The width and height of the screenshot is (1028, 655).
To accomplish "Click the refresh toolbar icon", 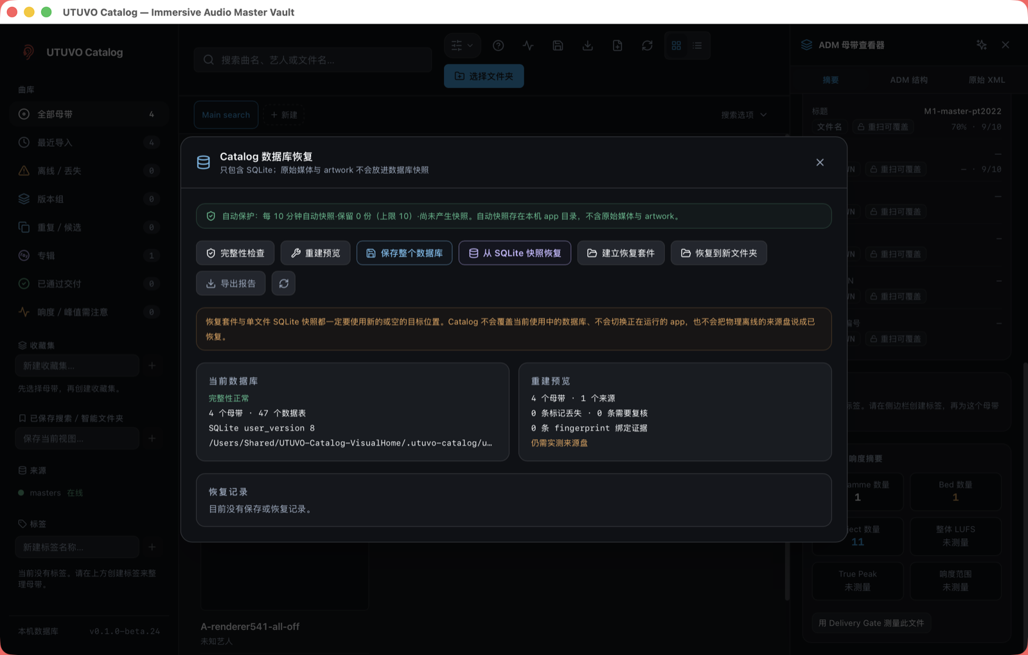I will [x=647, y=46].
